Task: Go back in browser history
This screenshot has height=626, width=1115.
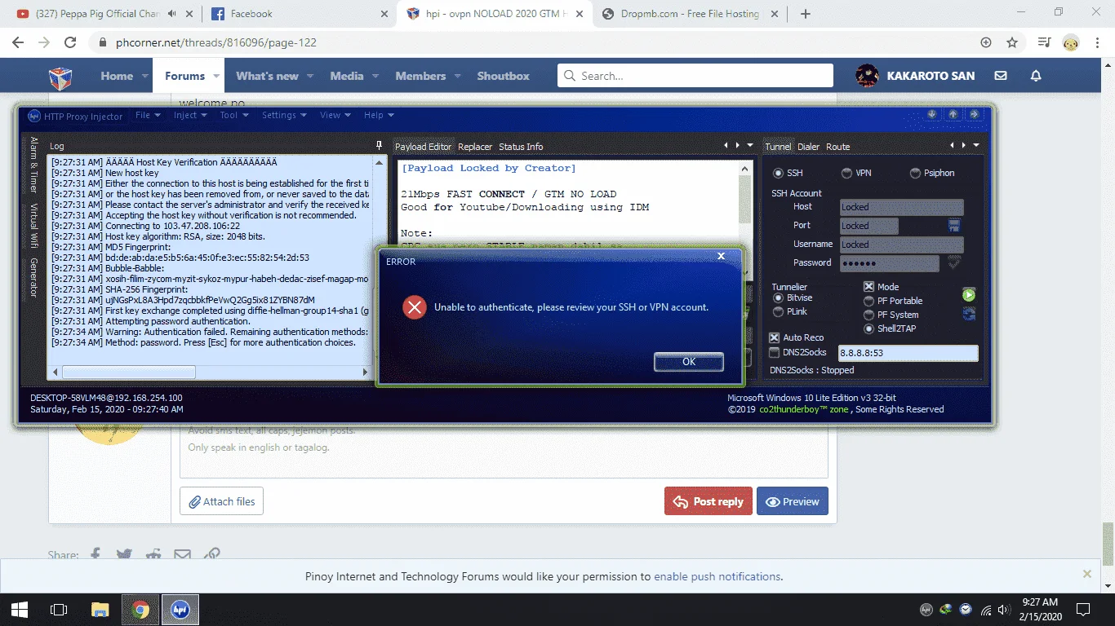Action: [19, 42]
